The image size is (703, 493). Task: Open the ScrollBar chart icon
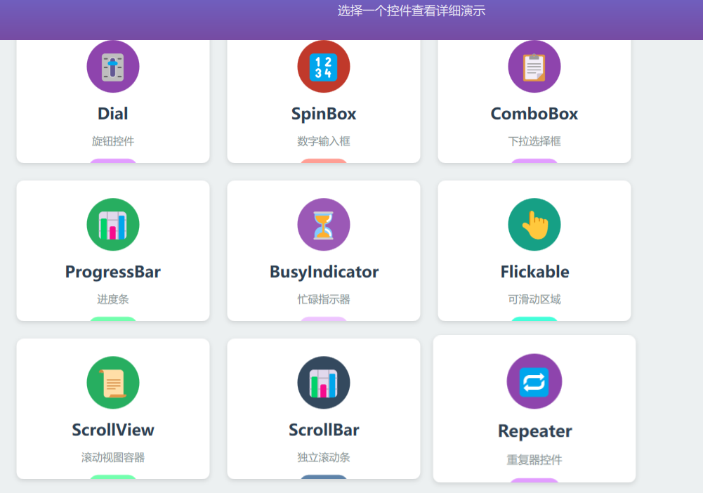(x=324, y=382)
